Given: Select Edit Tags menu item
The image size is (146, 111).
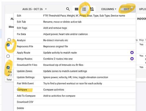Looking at the screenshot, I should (x=75, y=28).
